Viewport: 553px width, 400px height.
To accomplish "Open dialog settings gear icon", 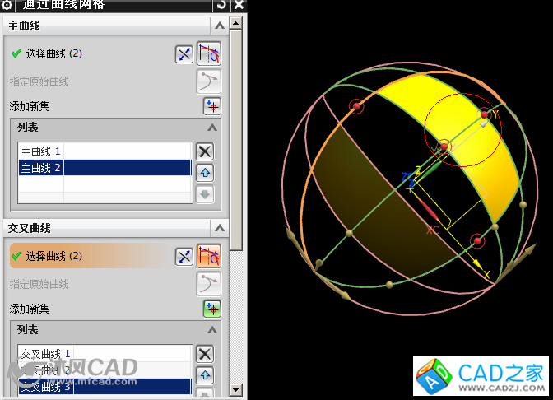I will click(7, 5).
